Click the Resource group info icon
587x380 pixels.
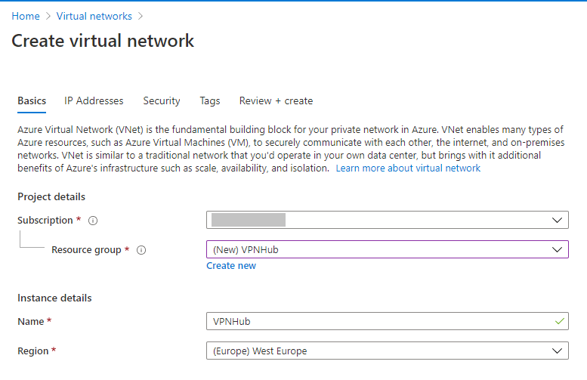tap(141, 250)
